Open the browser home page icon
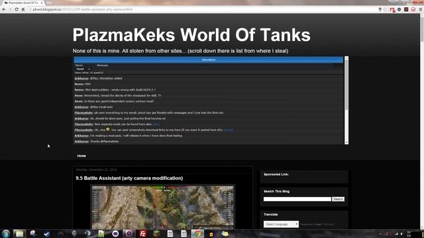 pos(23,9)
